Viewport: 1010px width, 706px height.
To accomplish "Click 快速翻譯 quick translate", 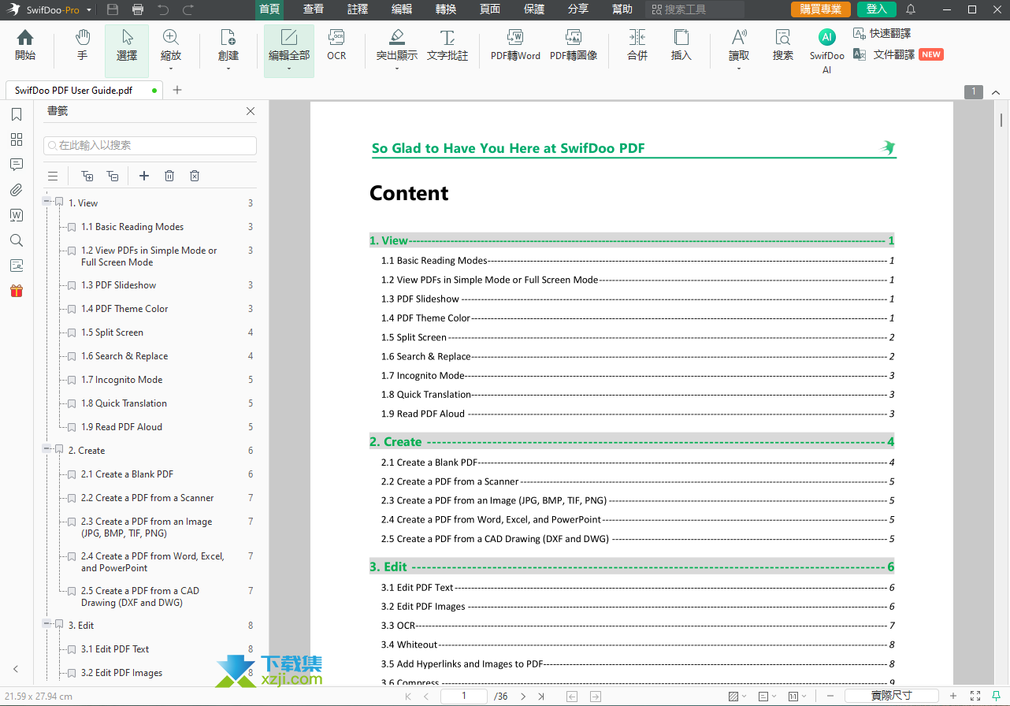I will (x=882, y=34).
